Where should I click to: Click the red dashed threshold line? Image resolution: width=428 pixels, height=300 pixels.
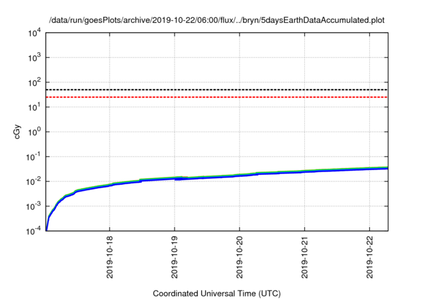click(217, 97)
